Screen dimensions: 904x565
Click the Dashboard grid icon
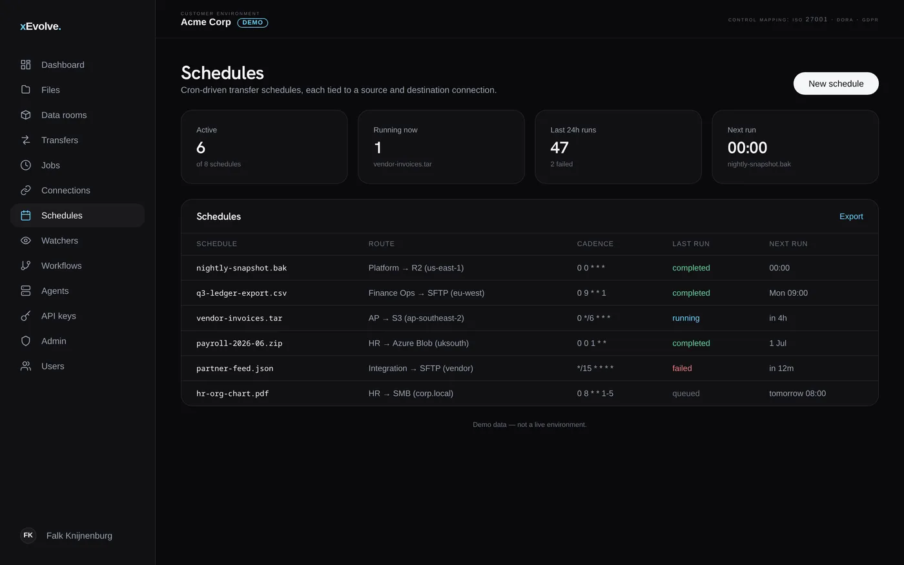[26, 65]
